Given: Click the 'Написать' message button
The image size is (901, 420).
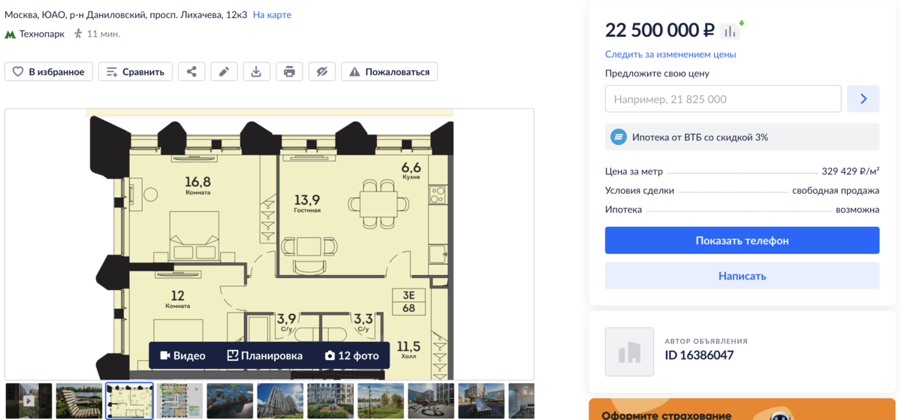Looking at the screenshot, I should click(x=742, y=276).
